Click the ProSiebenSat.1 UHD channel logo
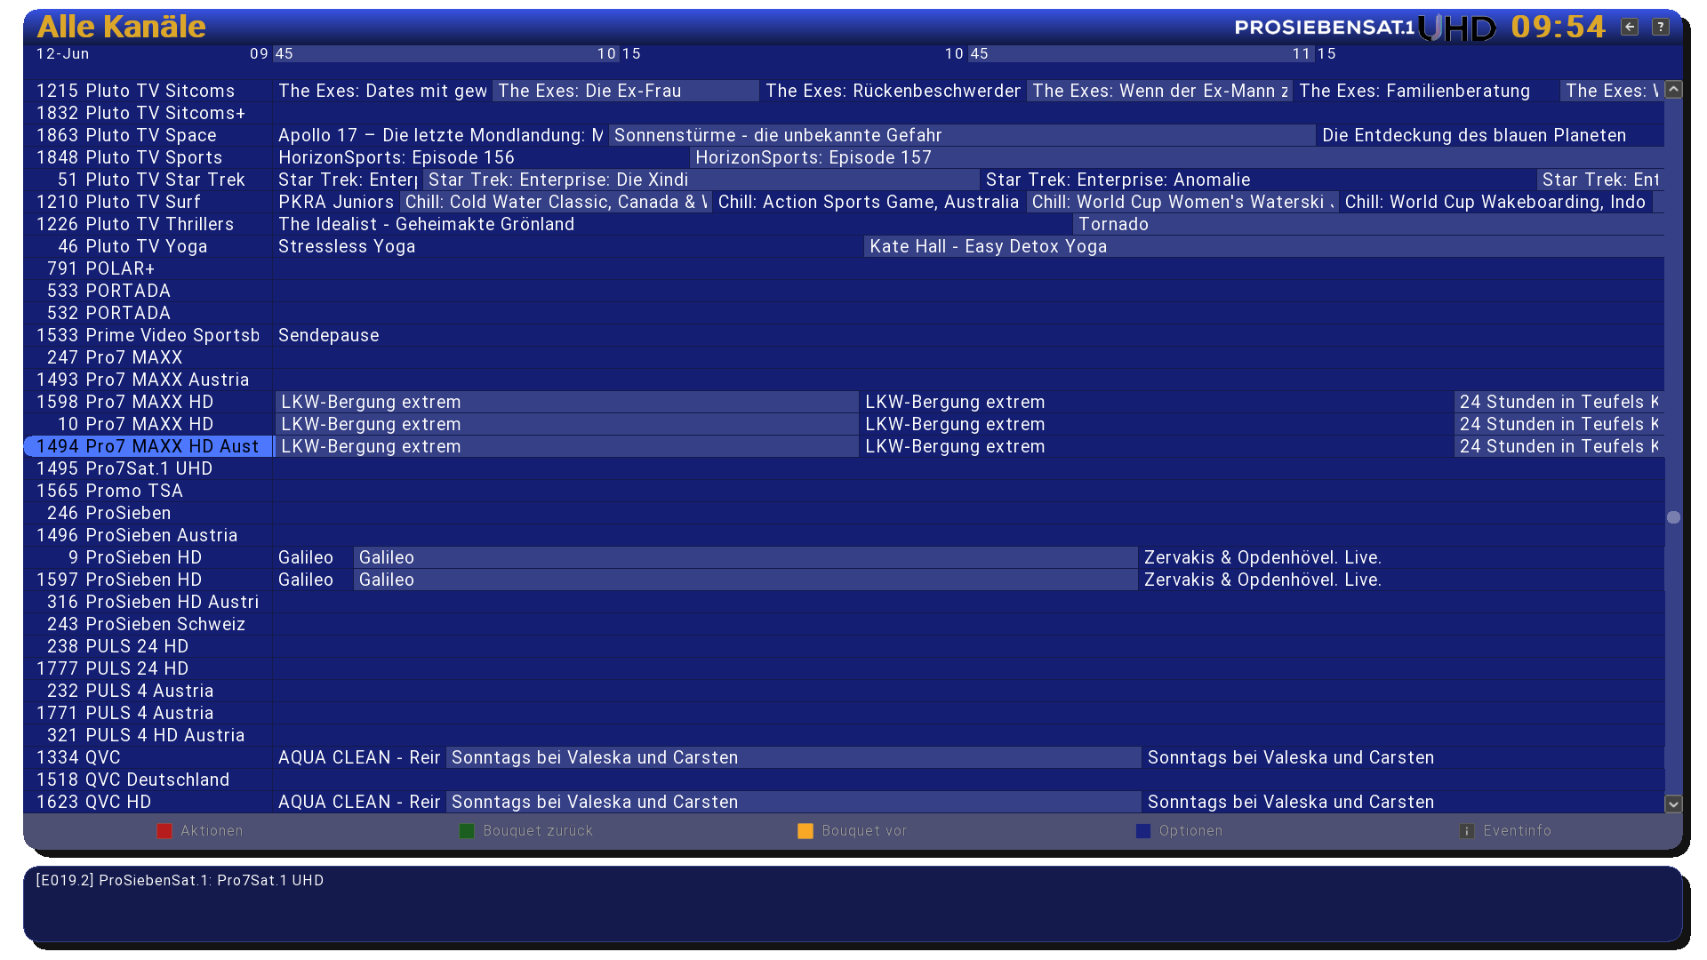1707x960 pixels. (x=1365, y=28)
